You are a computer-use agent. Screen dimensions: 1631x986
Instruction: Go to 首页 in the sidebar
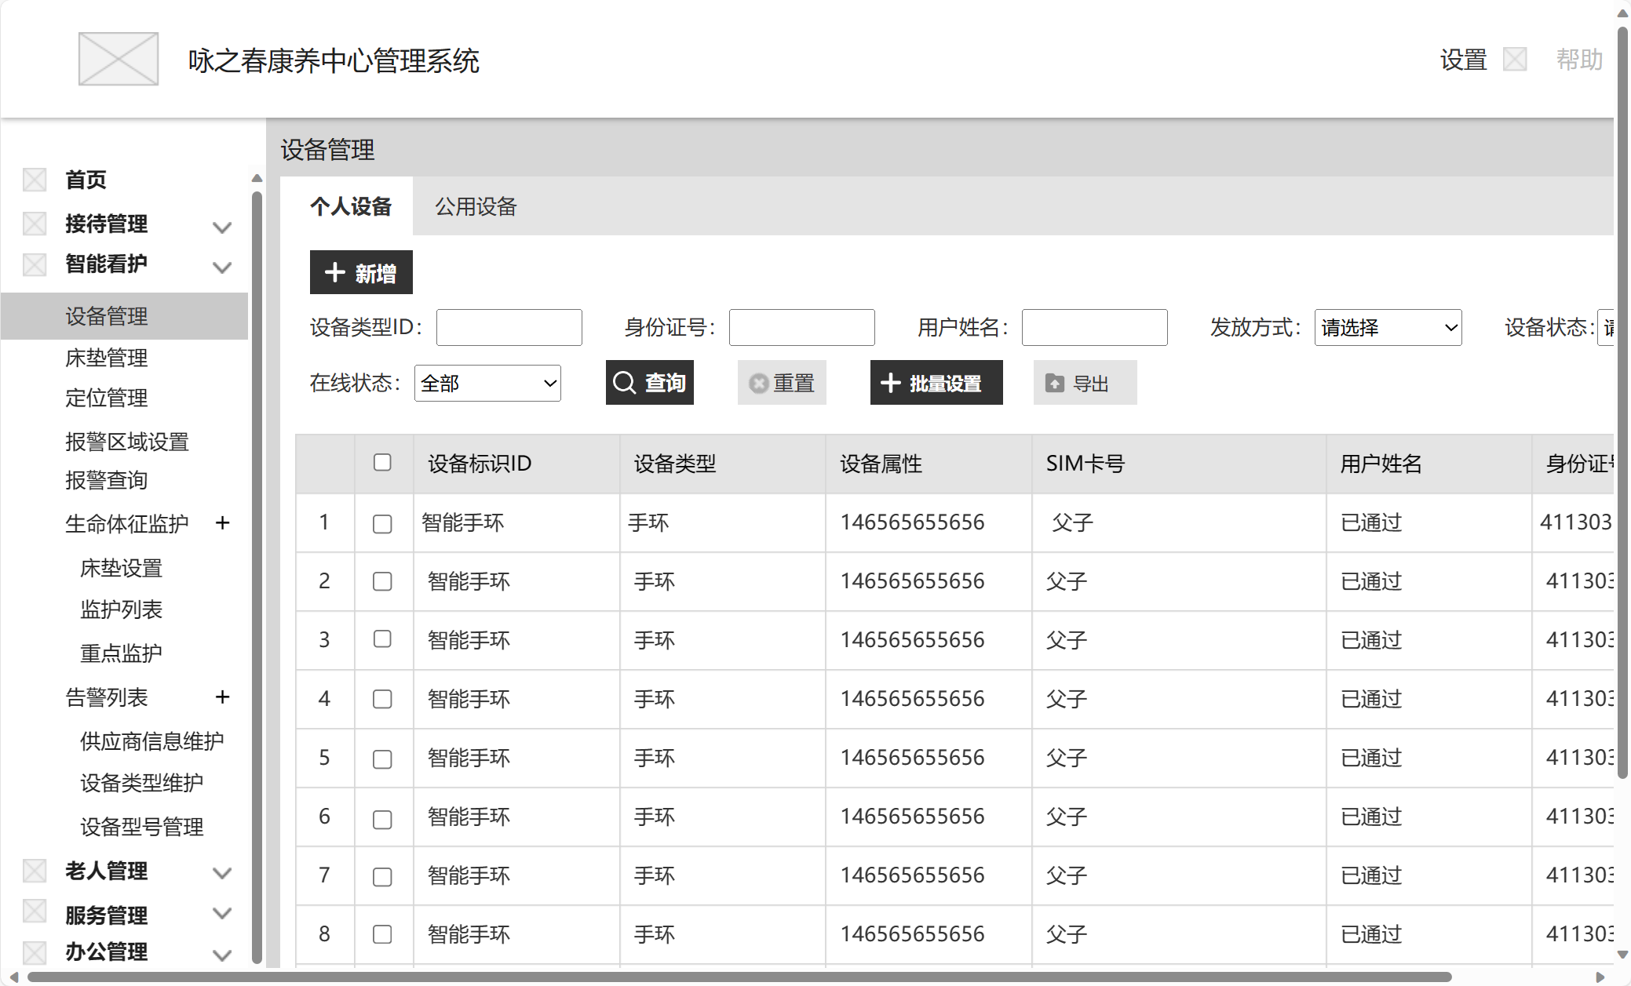click(x=86, y=180)
